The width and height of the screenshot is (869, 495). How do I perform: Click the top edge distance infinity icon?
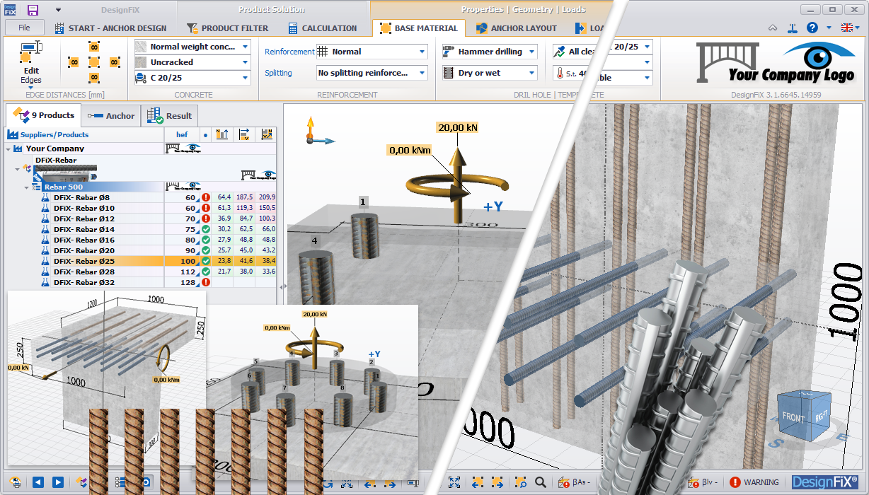(93, 47)
